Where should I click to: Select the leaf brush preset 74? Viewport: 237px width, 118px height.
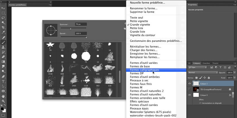click(x=51, y=46)
